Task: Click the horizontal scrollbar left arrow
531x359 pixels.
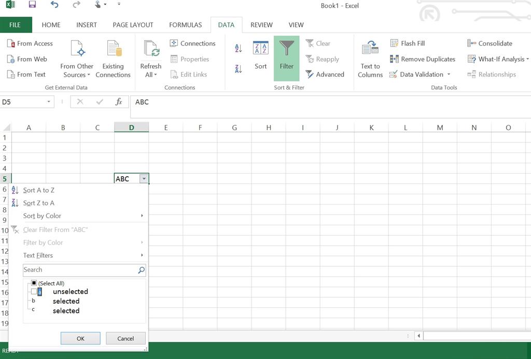Action: pyautogui.click(x=418, y=336)
